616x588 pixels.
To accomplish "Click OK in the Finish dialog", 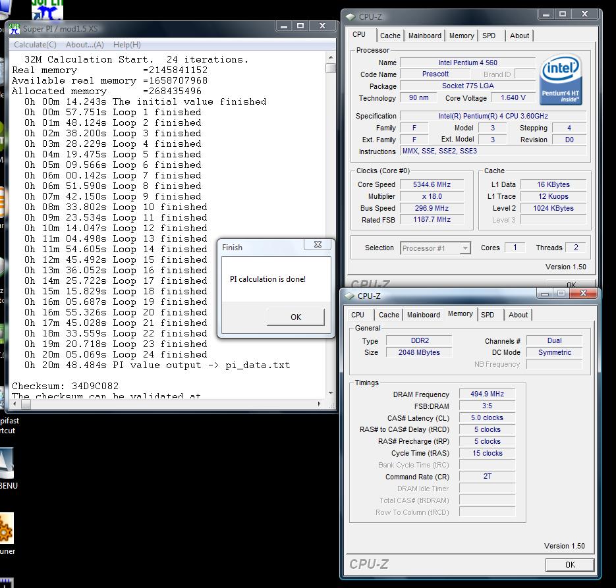I will click(x=296, y=317).
